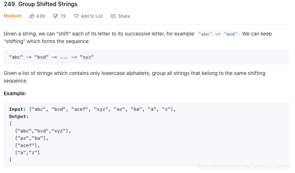Click the inline "abc" -> "bcd" code snippet
Viewport: 295px width, 173px height.
[x=218, y=34]
